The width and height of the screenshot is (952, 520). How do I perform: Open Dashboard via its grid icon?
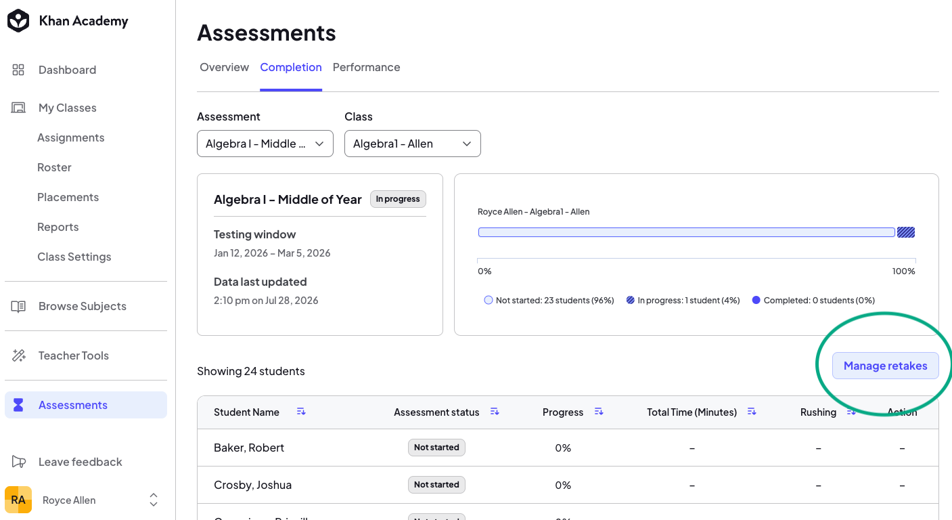point(18,70)
